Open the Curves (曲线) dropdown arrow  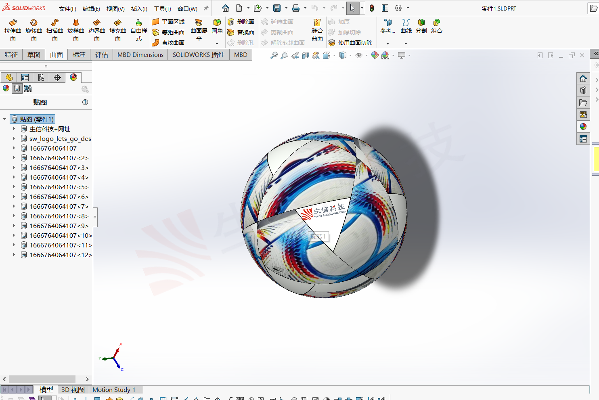(406, 44)
